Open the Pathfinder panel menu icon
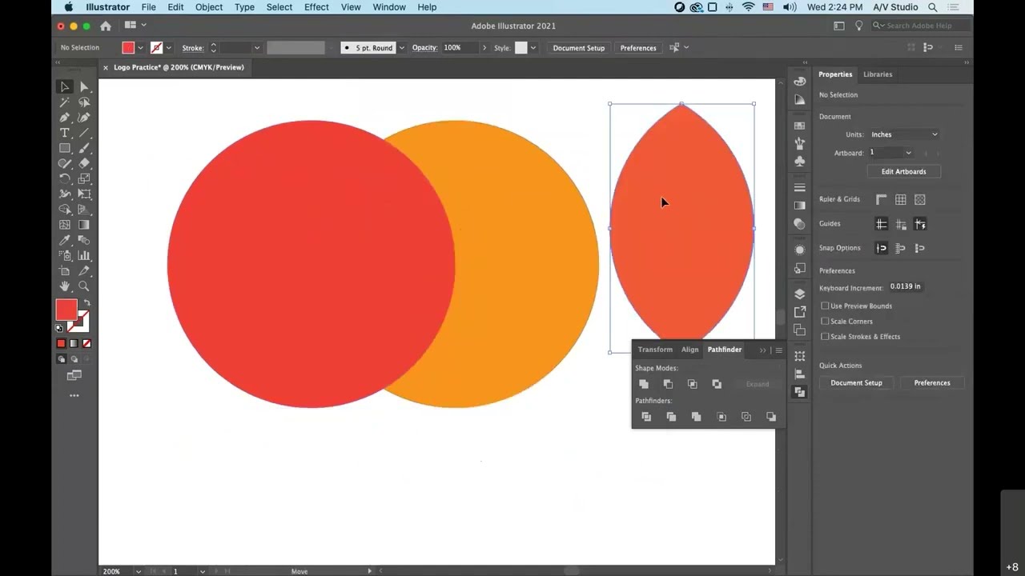Image resolution: width=1025 pixels, height=576 pixels. click(x=778, y=350)
